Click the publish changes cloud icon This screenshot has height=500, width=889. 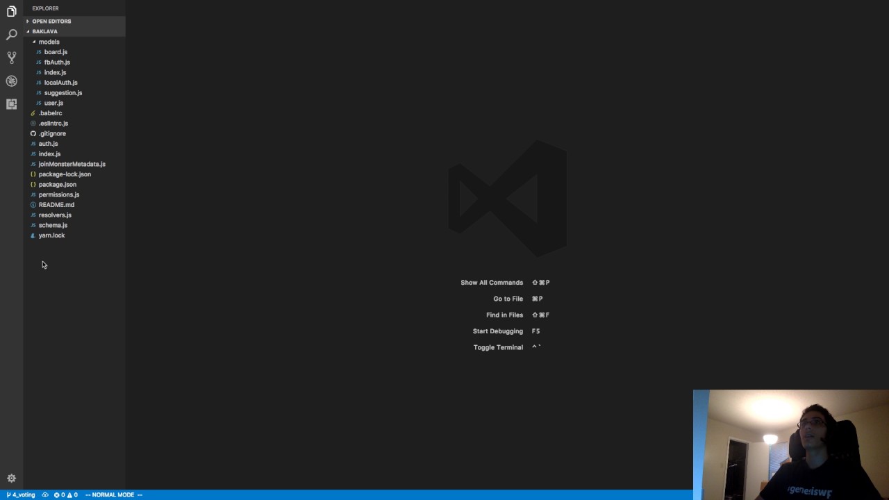[x=45, y=495]
